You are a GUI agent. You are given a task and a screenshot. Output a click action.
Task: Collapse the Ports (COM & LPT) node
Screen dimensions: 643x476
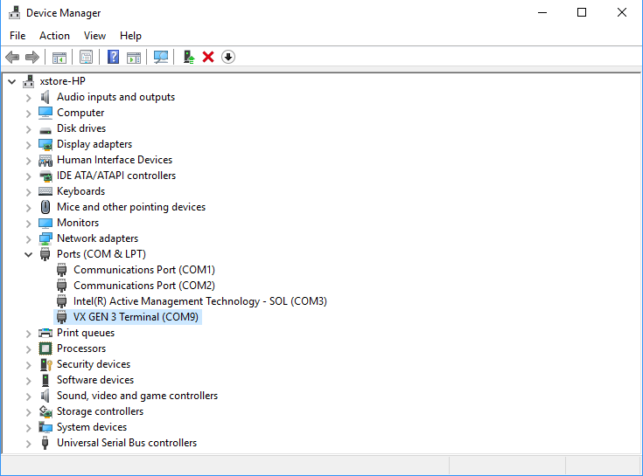pos(28,254)
